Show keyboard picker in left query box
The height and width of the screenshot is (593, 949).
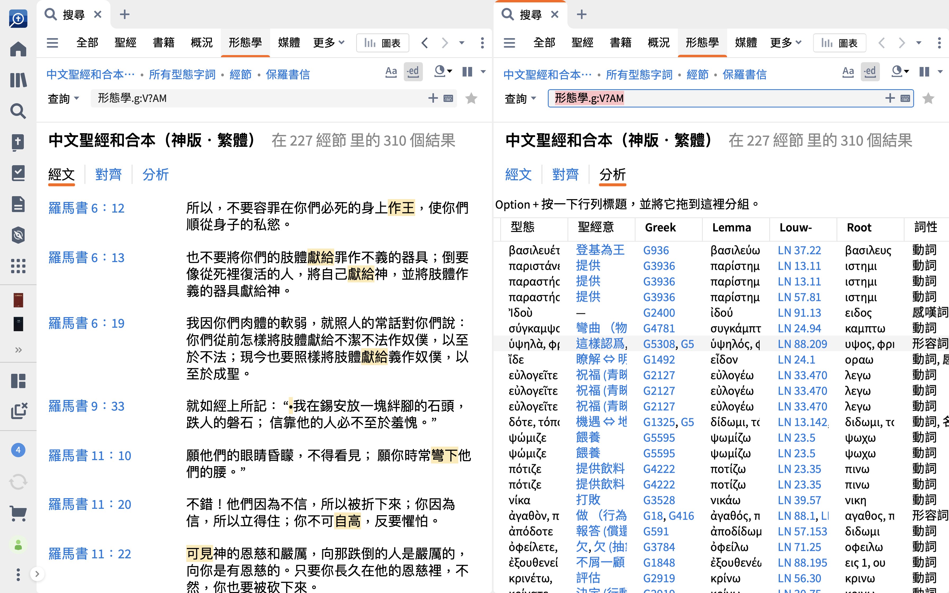(x=448, y=98)
